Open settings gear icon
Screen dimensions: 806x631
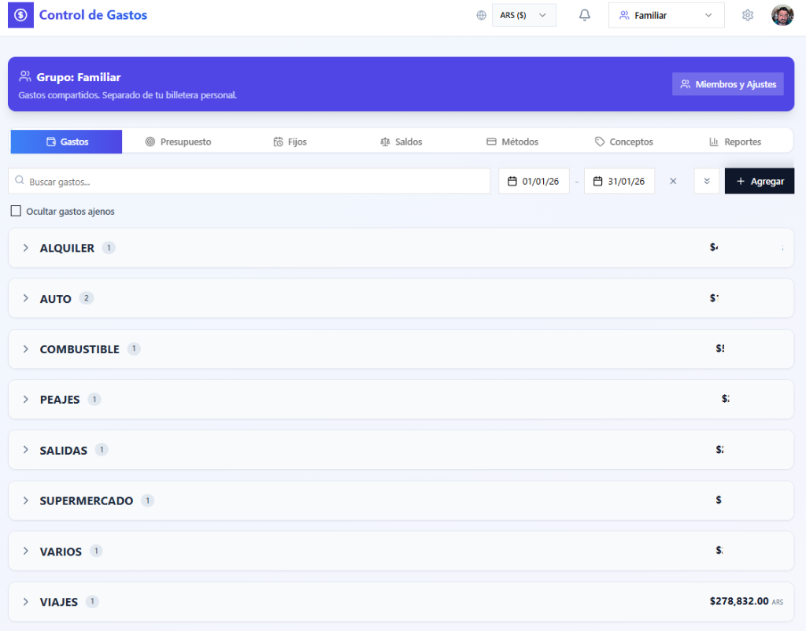click(x=748, y=15)
